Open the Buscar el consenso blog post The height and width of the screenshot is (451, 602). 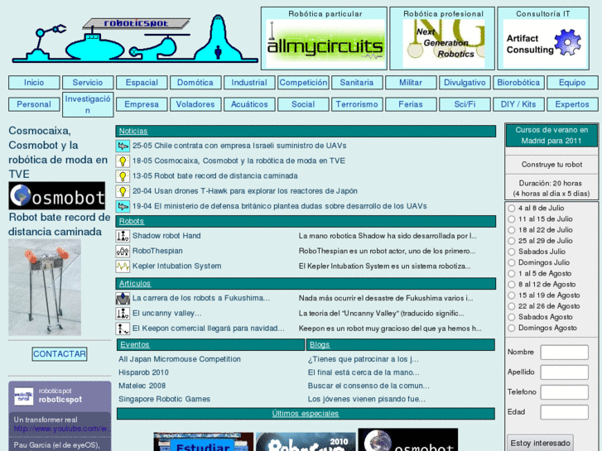point(368,386)
